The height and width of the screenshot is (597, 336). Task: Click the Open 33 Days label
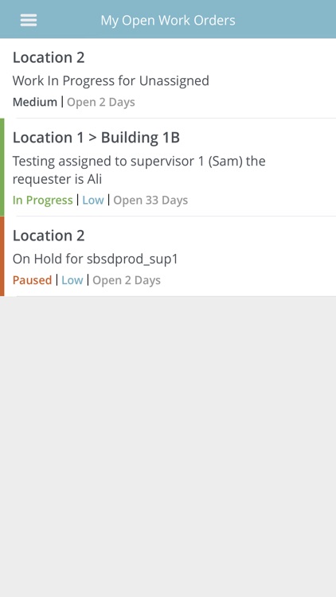pyautogui.click(x=150, y=201)
